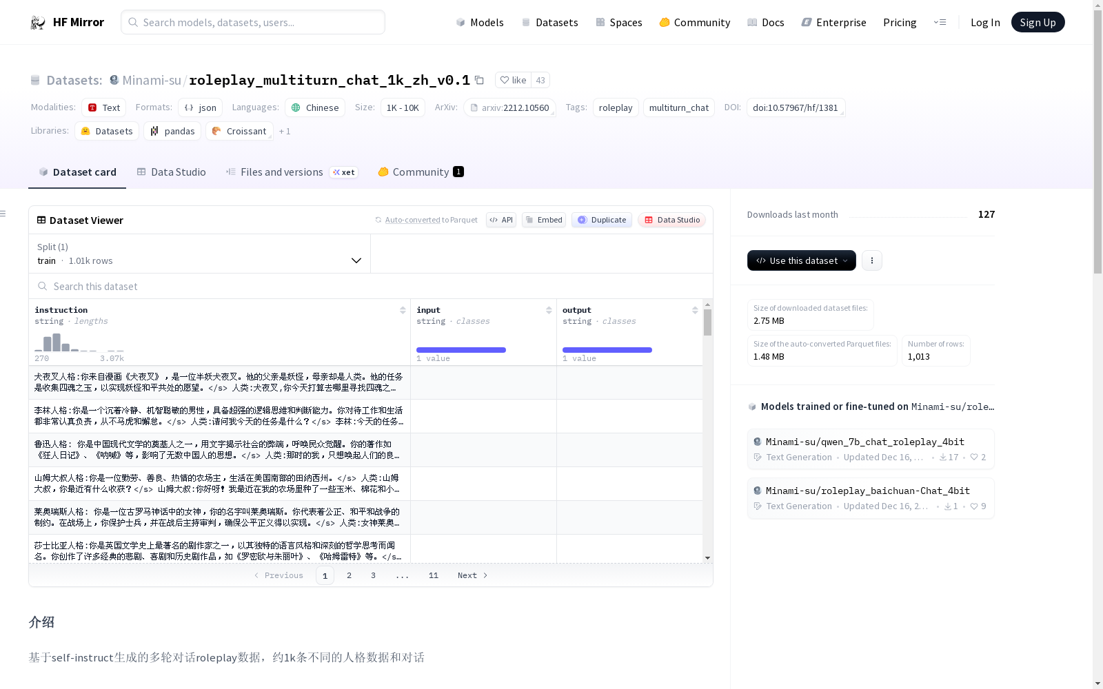The height and width of the screenshot is (689, 1103).
Task: Open the collapsed sidebar toggle at left edge
Action: [3, 214]
